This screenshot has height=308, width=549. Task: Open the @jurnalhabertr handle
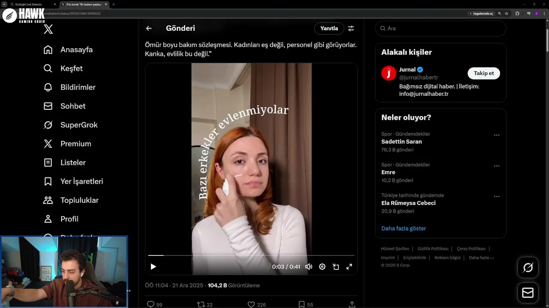click(x=419, y=77)
